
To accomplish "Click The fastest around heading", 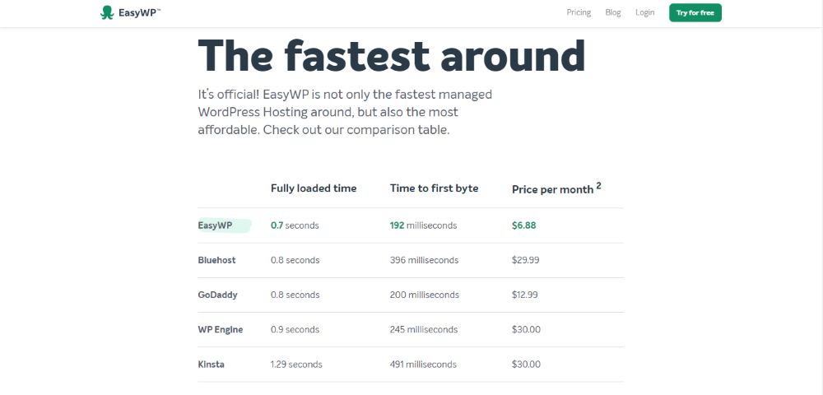I will pos(392,56).
